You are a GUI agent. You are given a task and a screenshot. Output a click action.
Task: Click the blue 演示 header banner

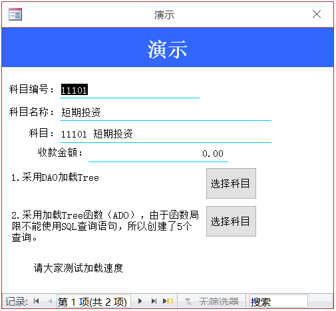tap(168, 47)
